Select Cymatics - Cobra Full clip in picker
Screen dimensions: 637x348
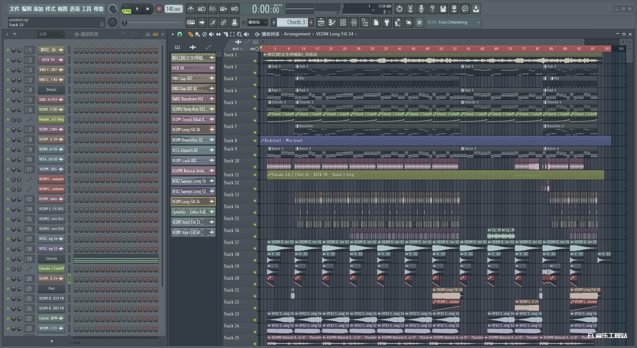pyautogui.click(x=193, y=212)
